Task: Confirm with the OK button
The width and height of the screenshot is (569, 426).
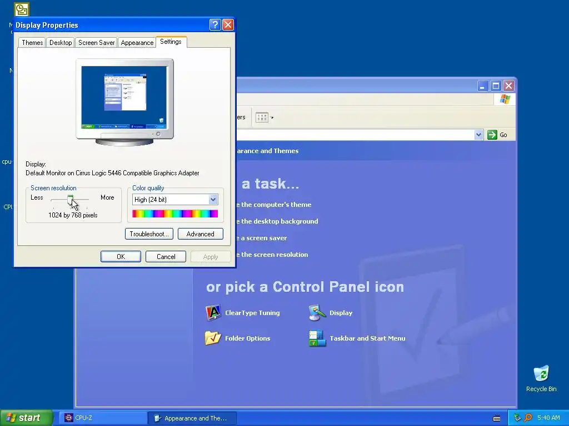Action: pyautogui.click(x=121, y=256)
